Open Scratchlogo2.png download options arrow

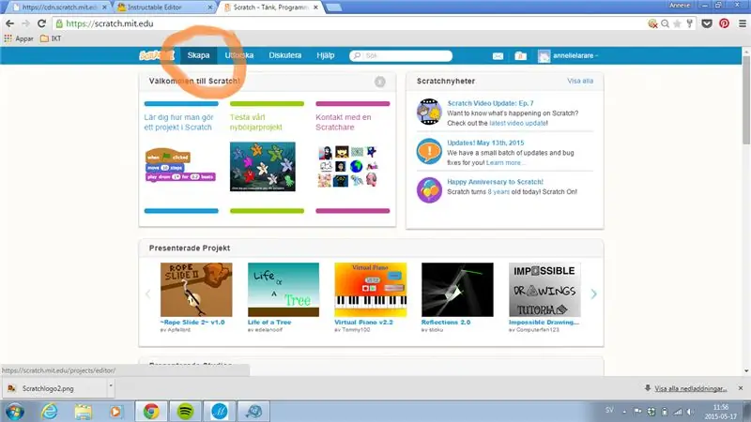pos(111,386)
